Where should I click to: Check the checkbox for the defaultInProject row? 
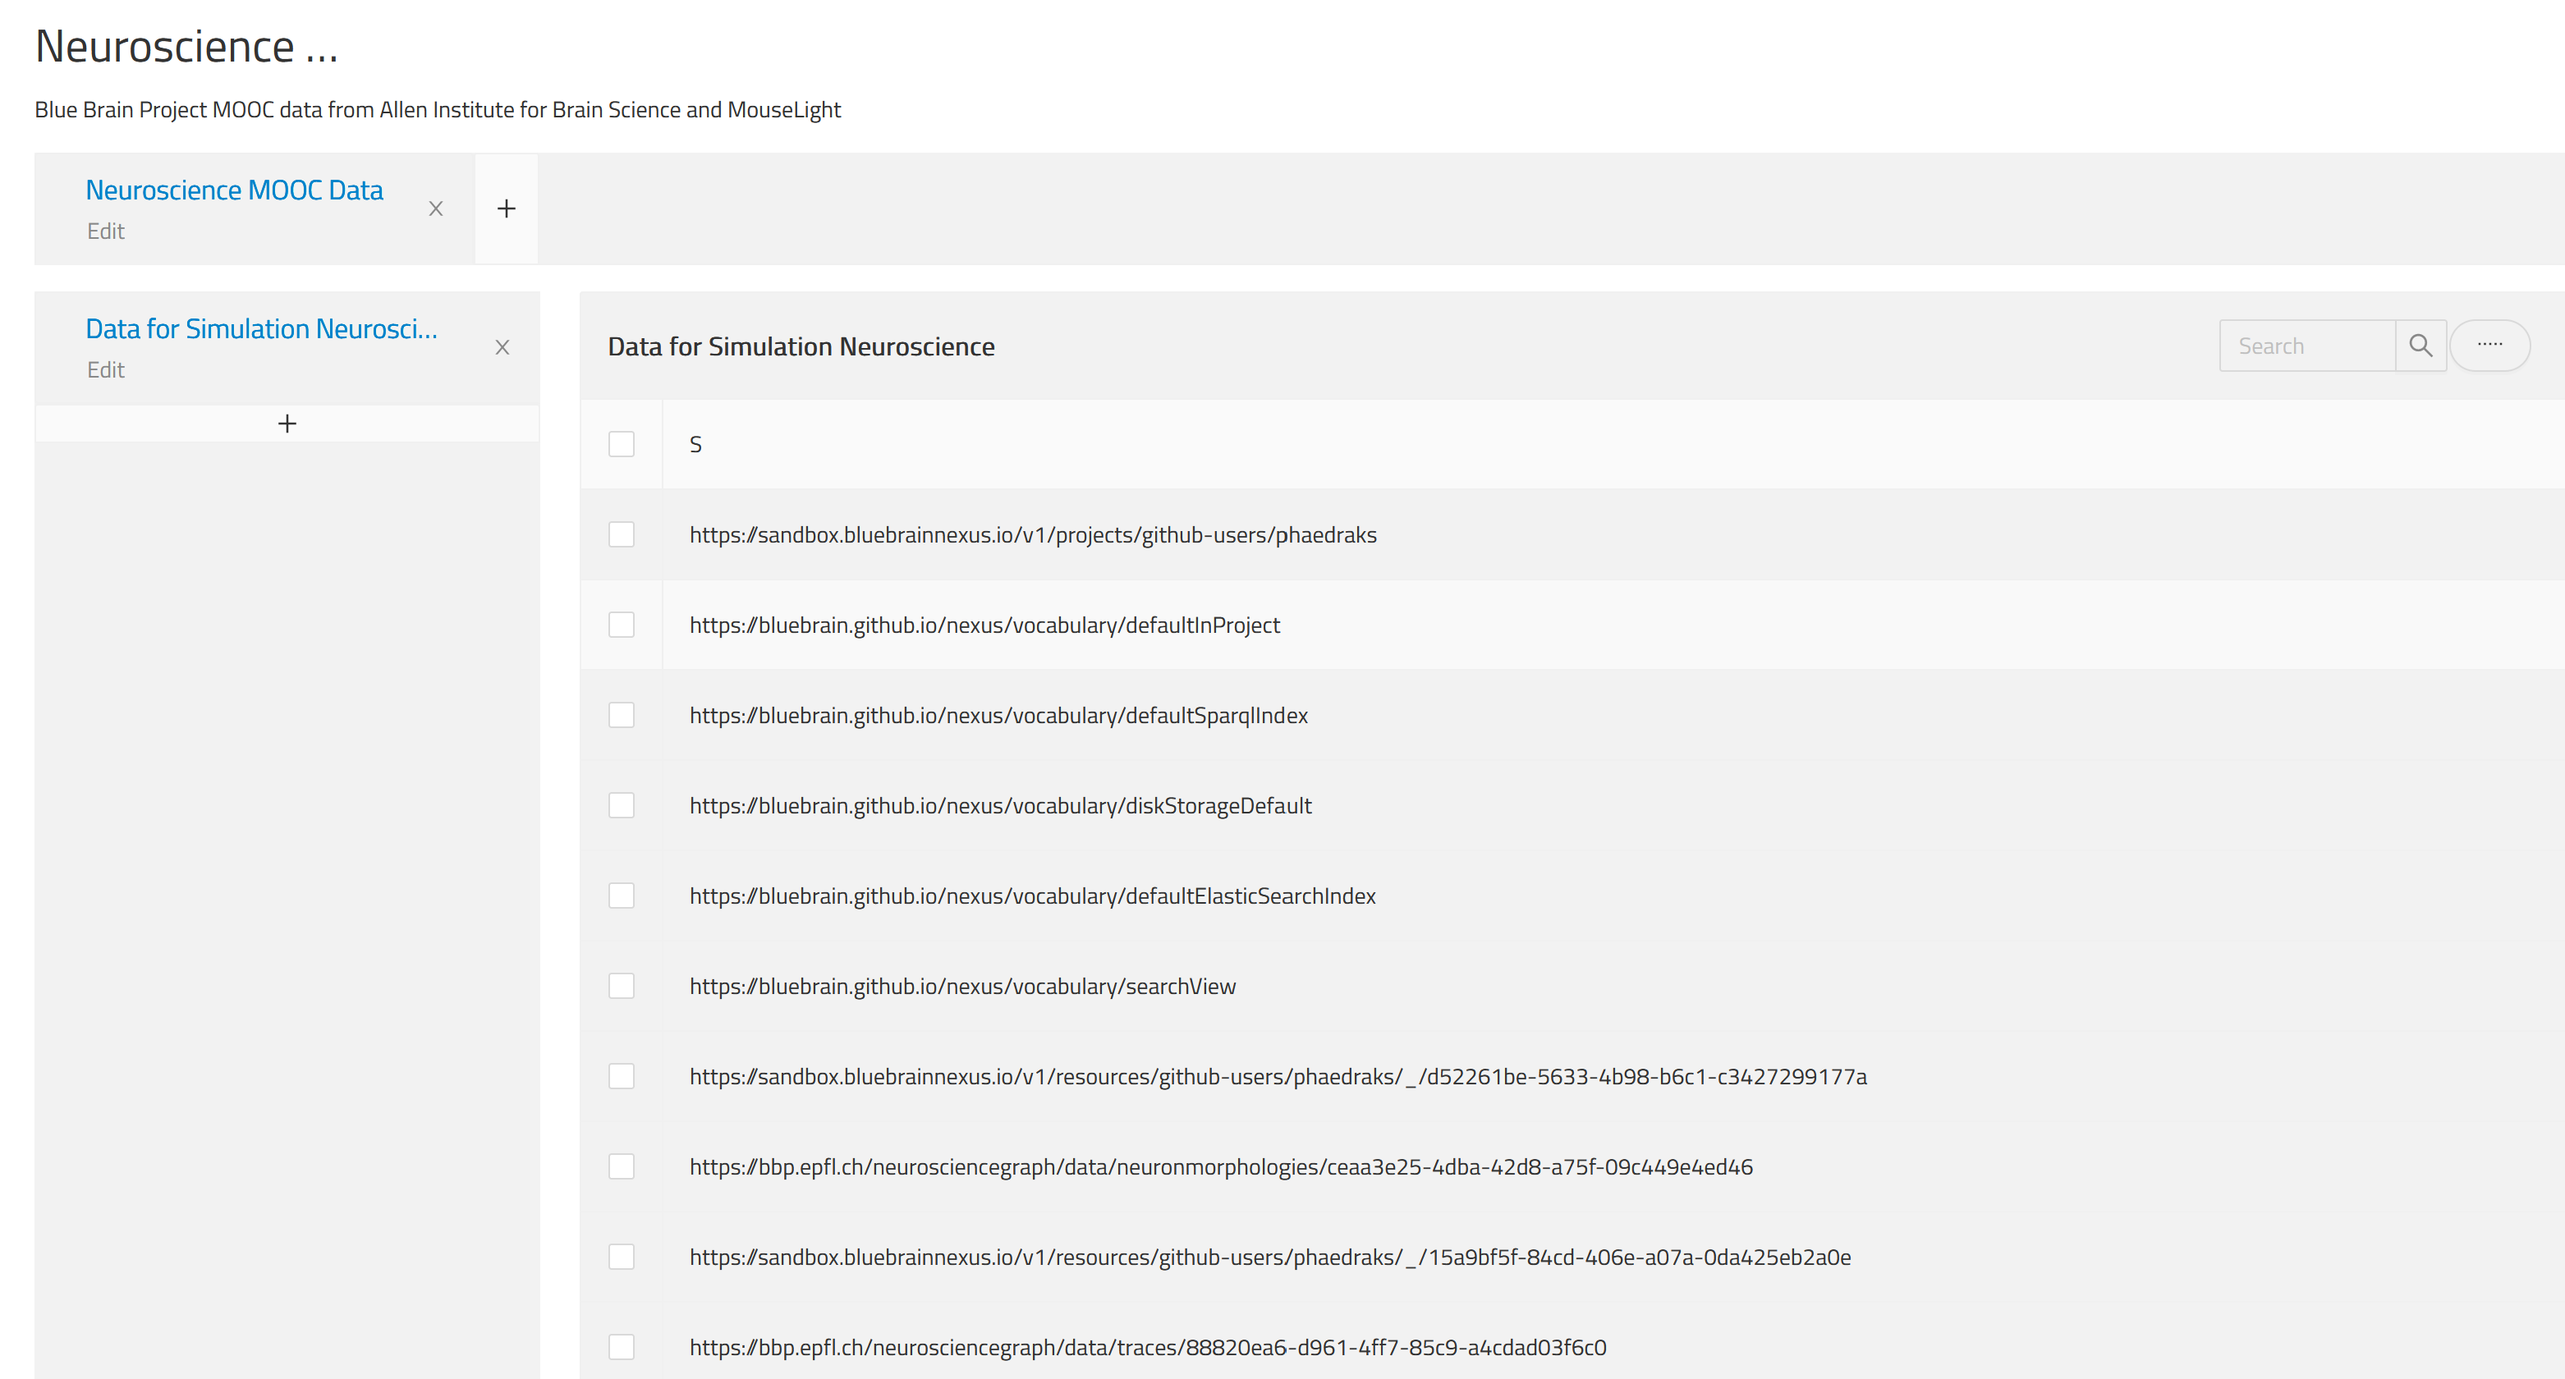622,625
